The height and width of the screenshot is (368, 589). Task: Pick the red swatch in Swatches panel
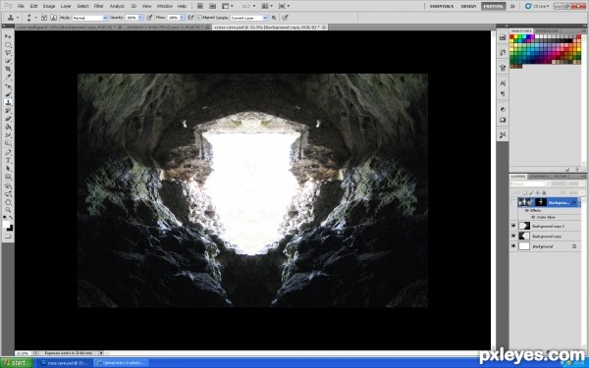pyautogui.click(x=512, y=37)
